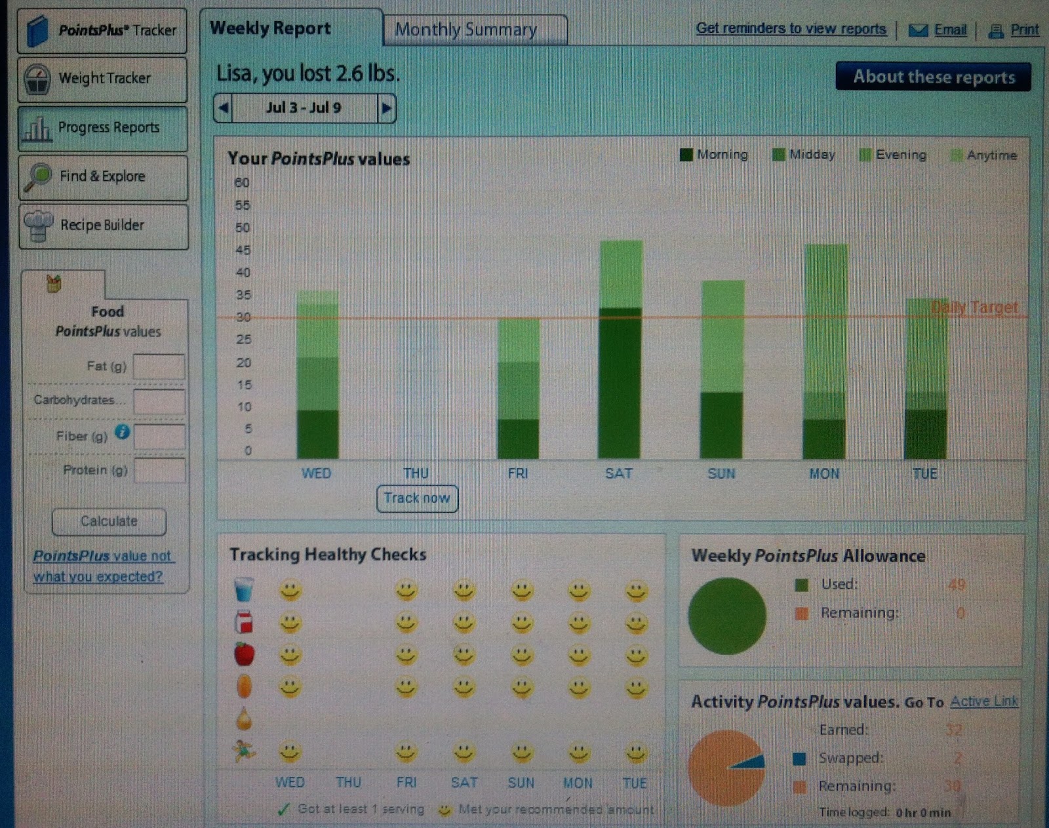This screenshot has width=1049, height=828.
Task: Click PointsPlus value not what you expected link
Action: tap(103, 566)
